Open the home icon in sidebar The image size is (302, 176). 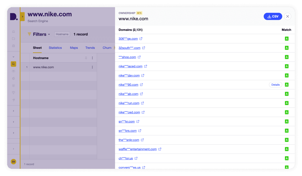pos(13,31)
